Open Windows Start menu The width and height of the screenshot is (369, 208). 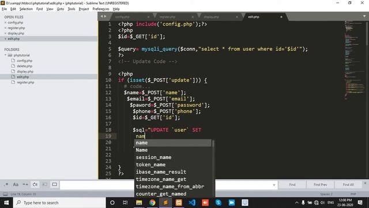(6, 203)
